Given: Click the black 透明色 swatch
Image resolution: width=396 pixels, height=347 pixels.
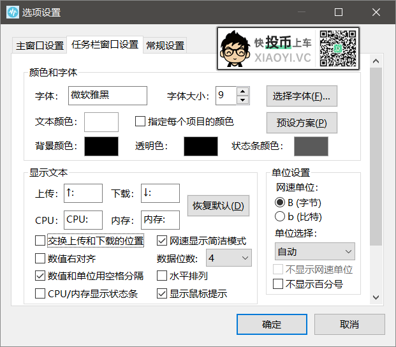Looking at the screenshot, I should tap(201, 146).
